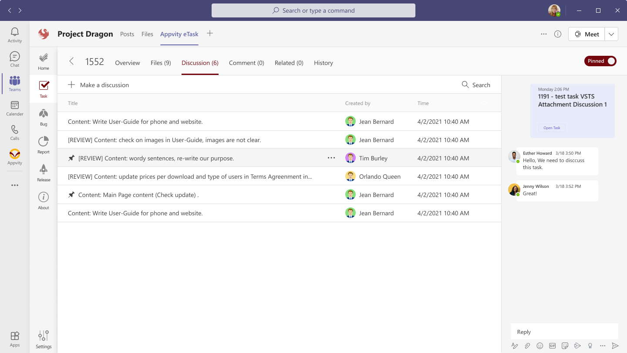Open the Posts tab of Project Dragon
This screenshot has width=627, height=353.
tap(127, 34)
